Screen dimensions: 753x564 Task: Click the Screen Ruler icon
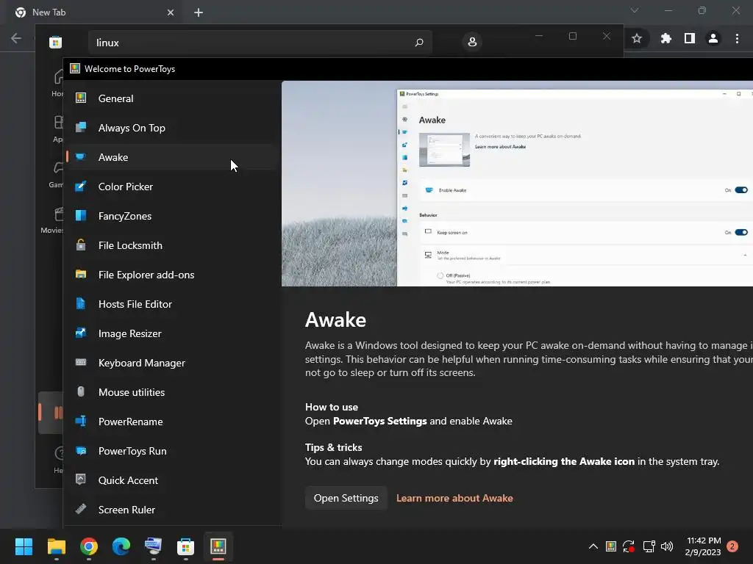(x=81, y=509)
